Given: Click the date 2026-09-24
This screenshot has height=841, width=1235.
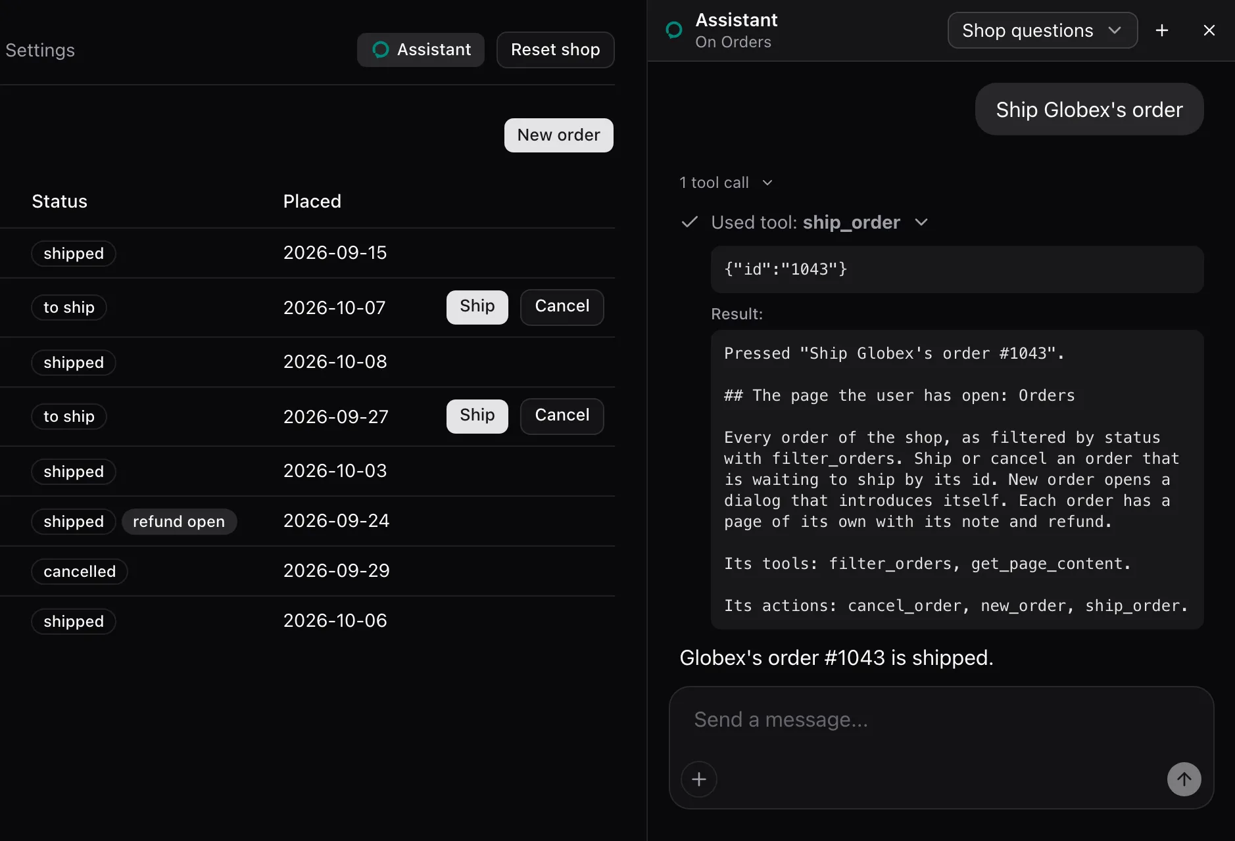Looking at the screenshot, I should coord(336,520).
